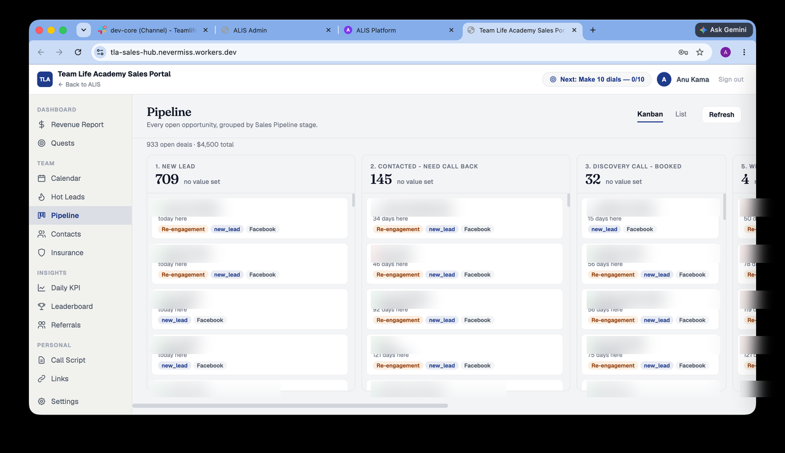Click the Discovery Call column scrollbar

[x=725, y=206]
